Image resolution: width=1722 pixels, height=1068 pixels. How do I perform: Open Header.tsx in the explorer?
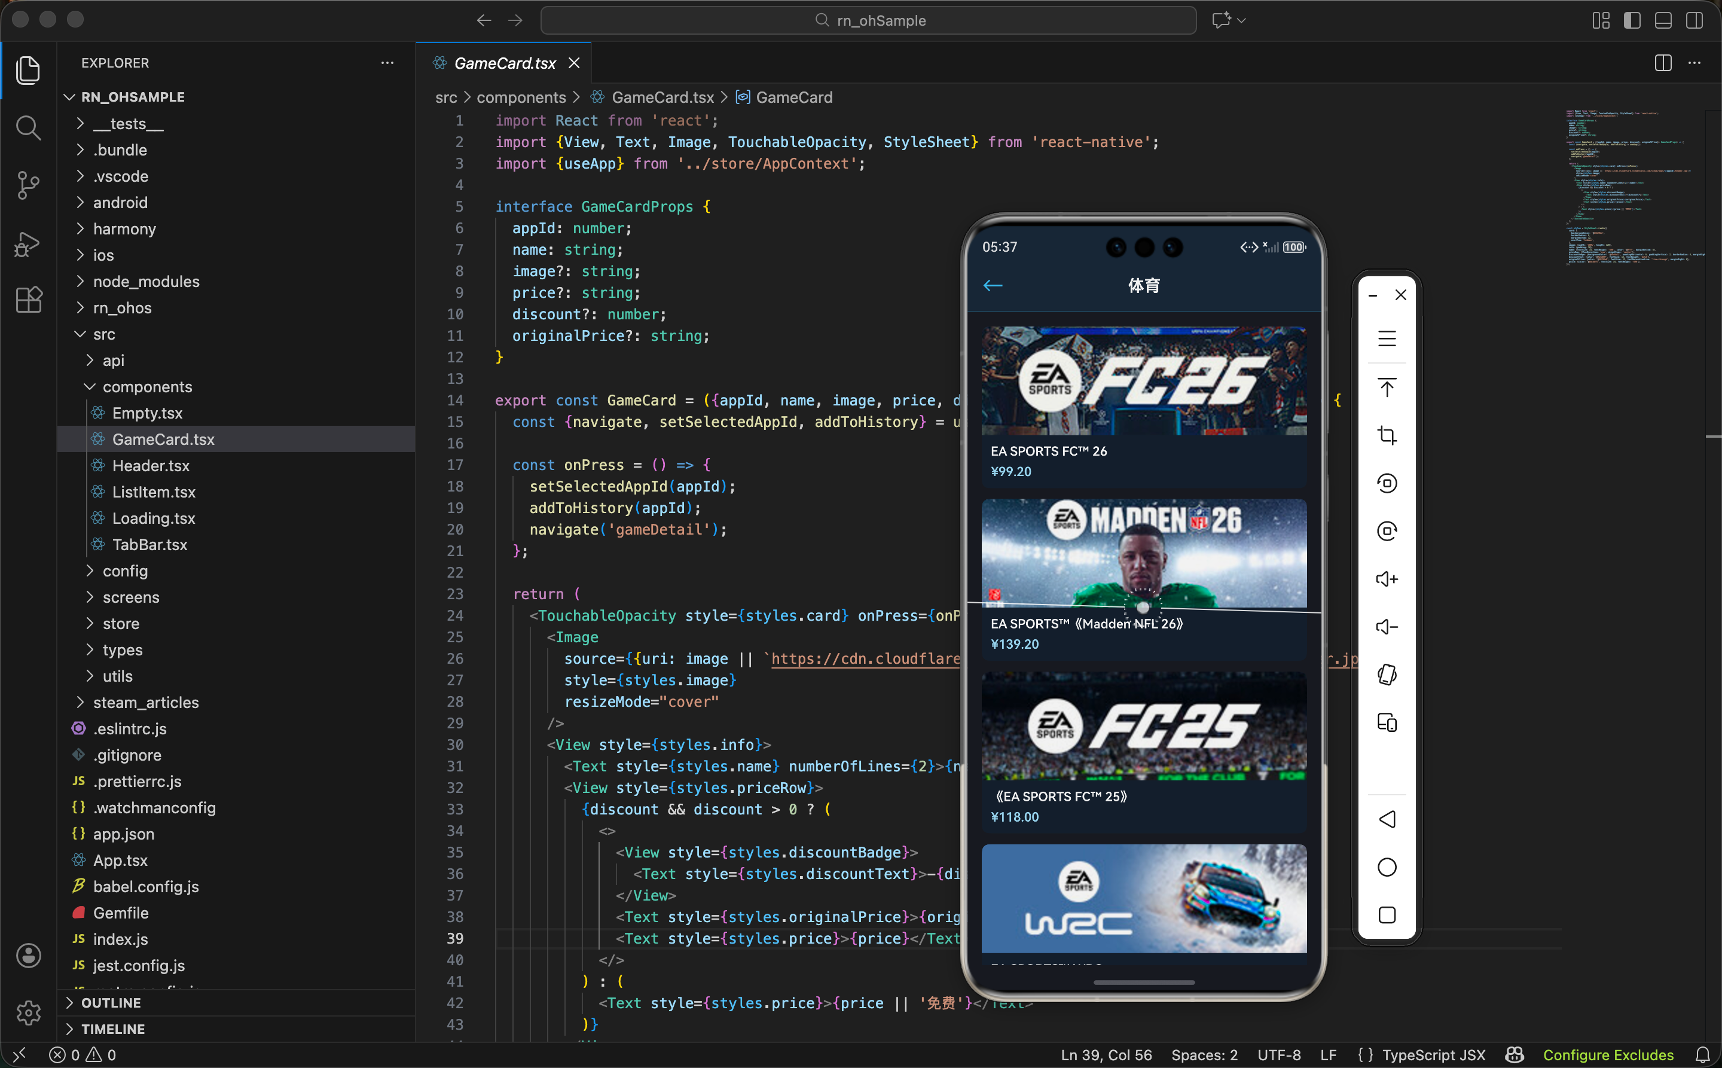click(151, 465)
